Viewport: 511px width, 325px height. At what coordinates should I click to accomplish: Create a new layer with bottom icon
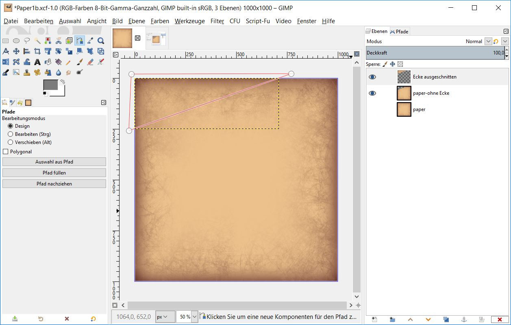(374, 319)
